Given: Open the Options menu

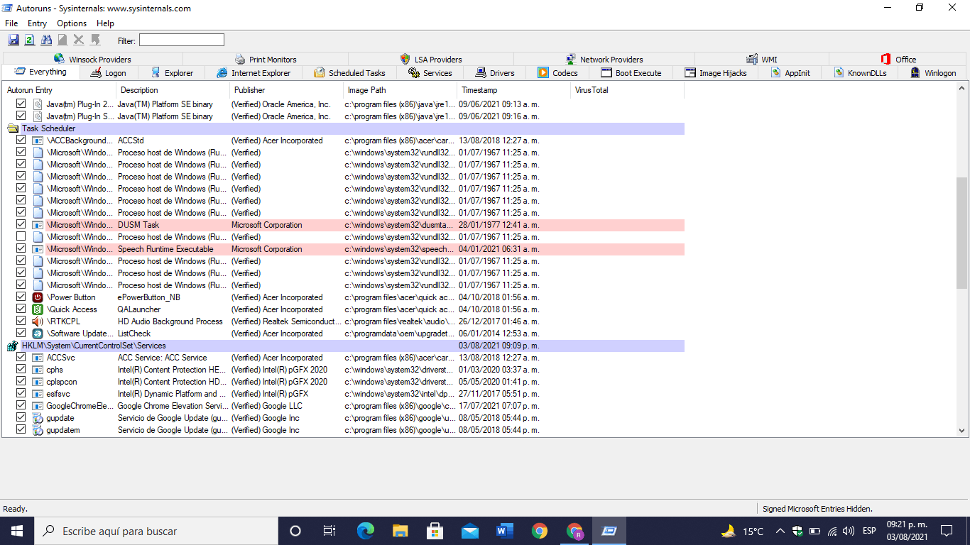Looking at the screenshot, I should (x=72, y=23).
